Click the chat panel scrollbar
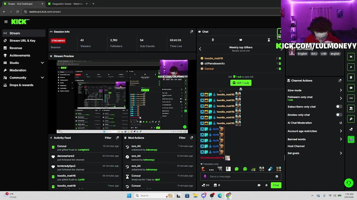Screen dimensions: 357x200 point(284,158)
